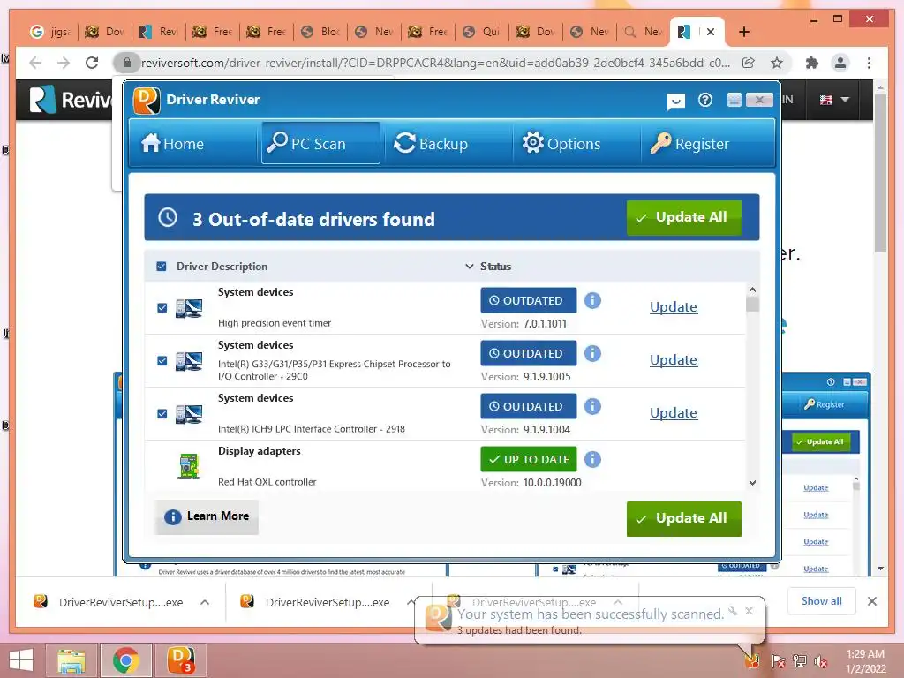Click the reviversoft.com address bar
Viewport: 904px width, 678px height.
[x=436, y=63]
